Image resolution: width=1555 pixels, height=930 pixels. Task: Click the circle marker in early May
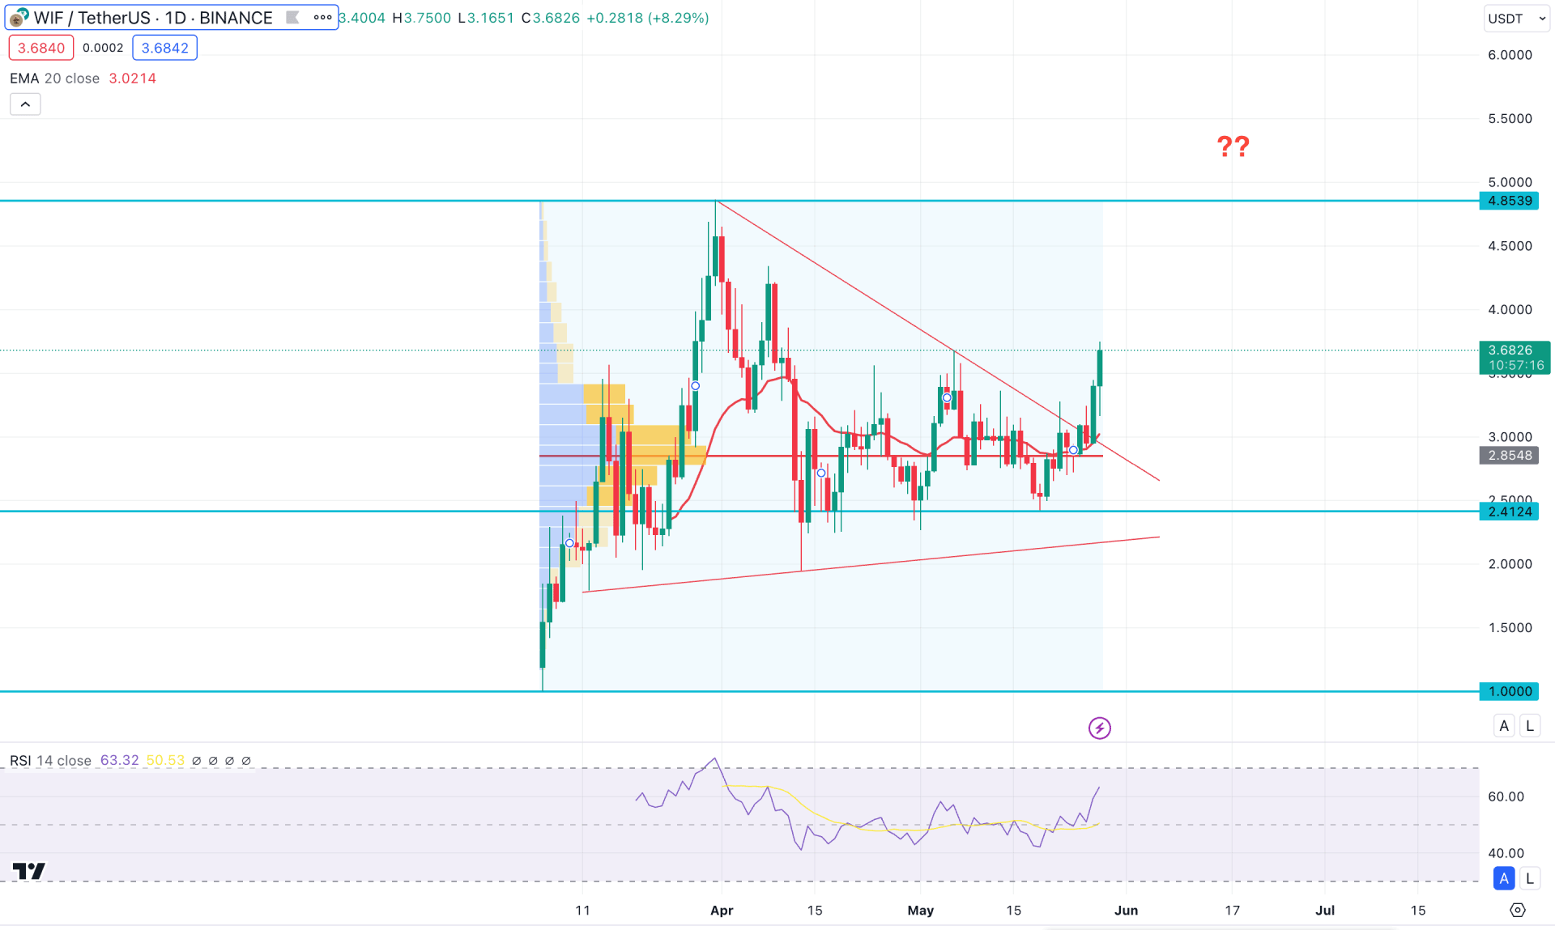tap(947, 397)
